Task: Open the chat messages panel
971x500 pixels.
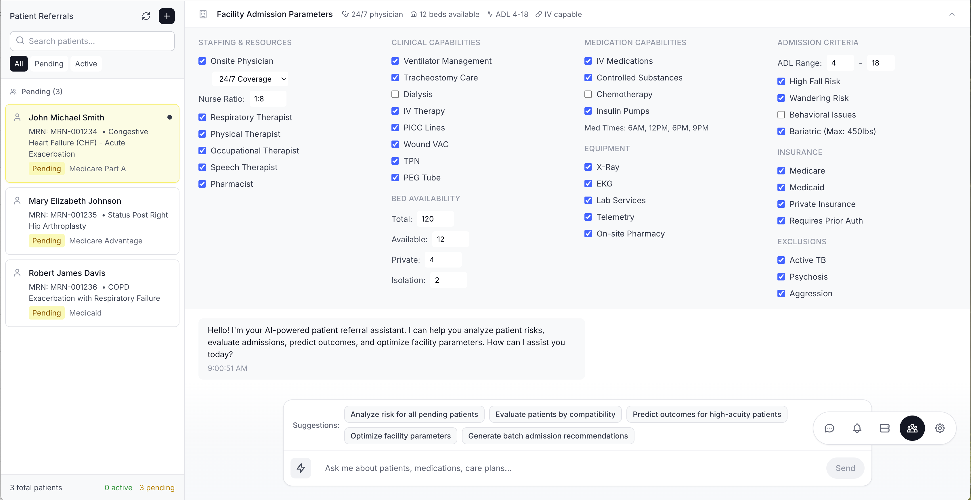Action: tap(830, 428)
